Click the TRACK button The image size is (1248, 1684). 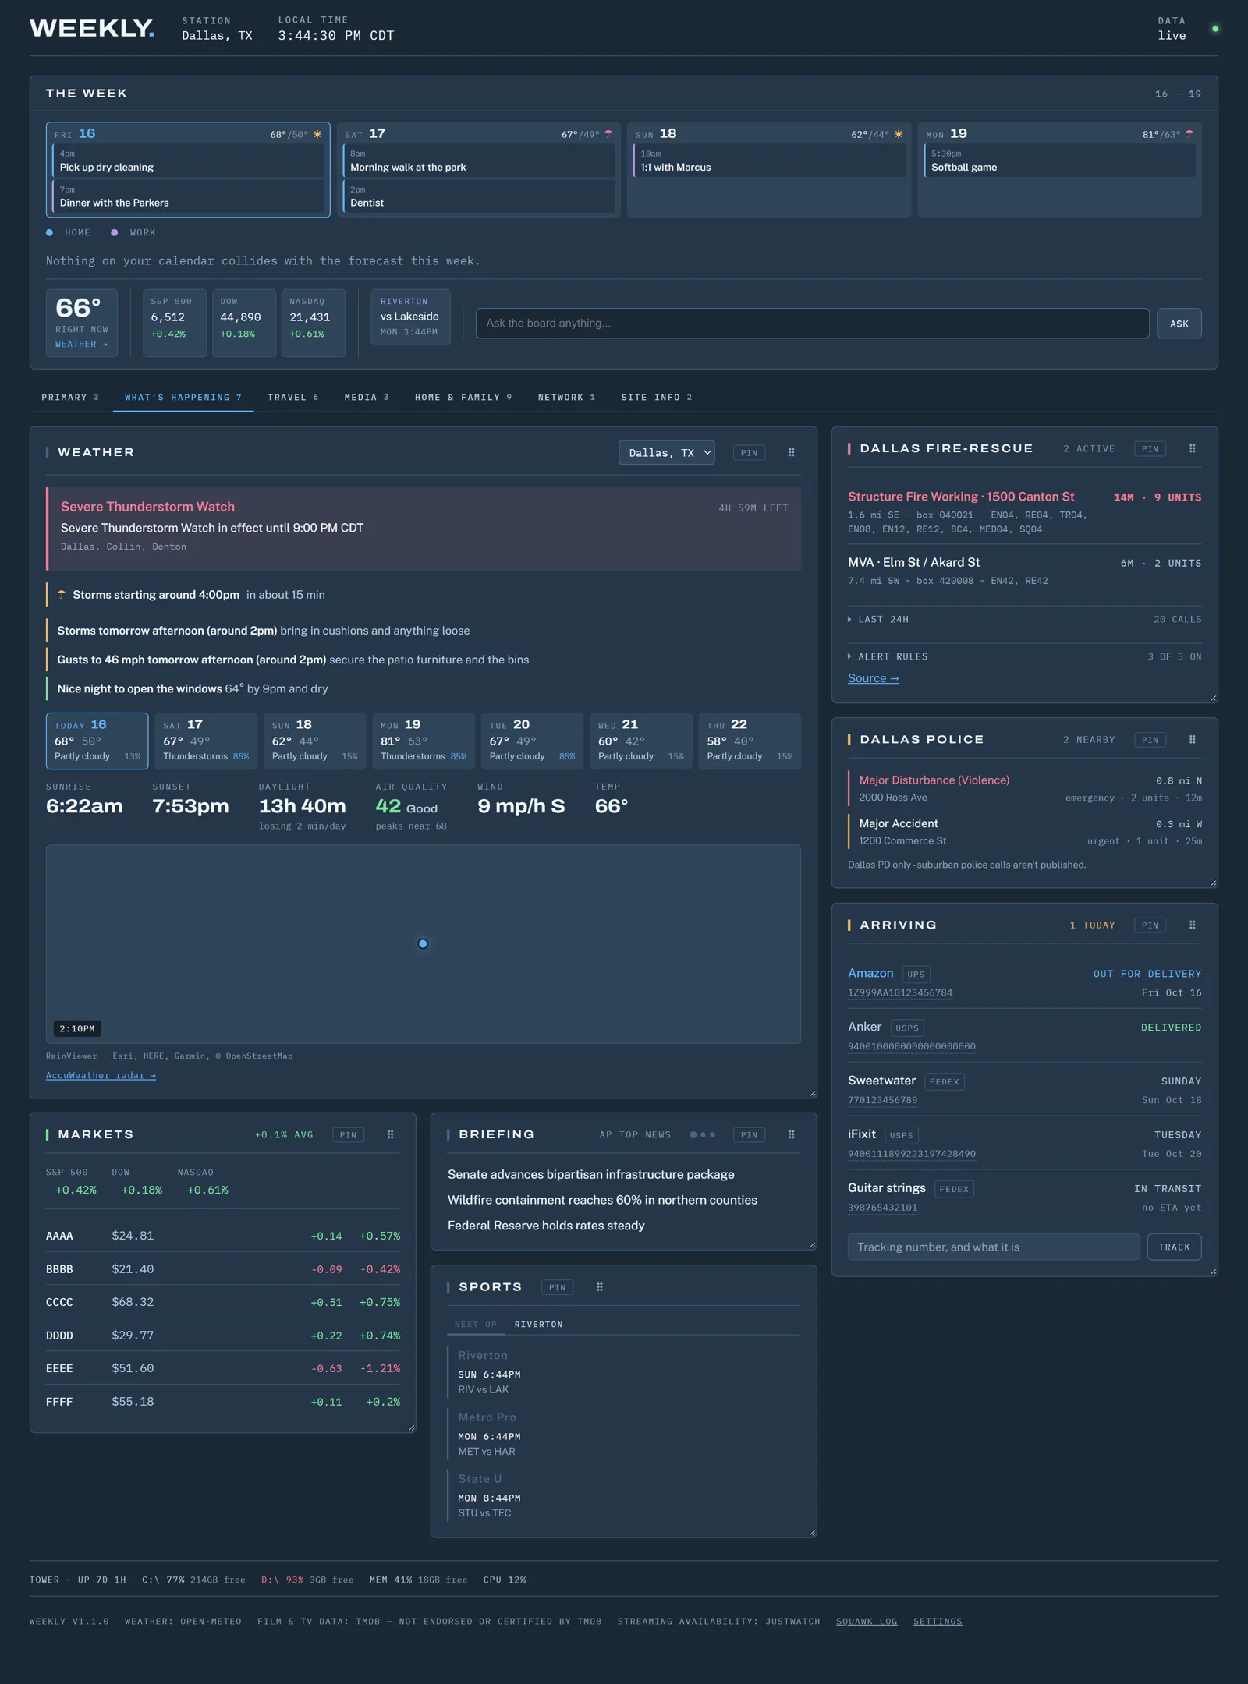click(1174, 1247)
